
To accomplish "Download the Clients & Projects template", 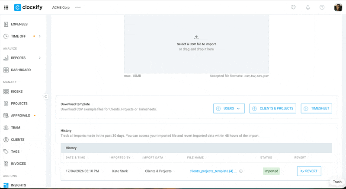I will [x=272, y=109].
